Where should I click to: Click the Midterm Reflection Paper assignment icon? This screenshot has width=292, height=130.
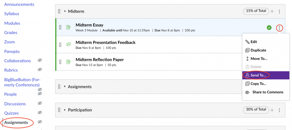click(68, 62)
